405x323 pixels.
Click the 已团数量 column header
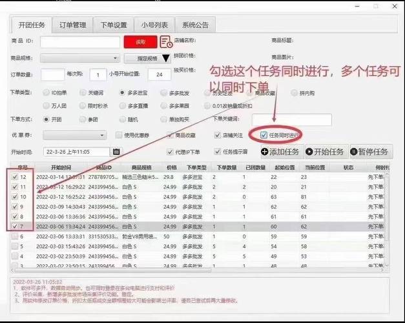pyautogui.click(x=255, y=167)
